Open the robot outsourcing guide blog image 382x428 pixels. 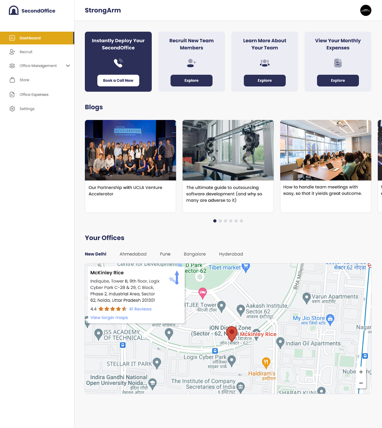coord(228,150)
